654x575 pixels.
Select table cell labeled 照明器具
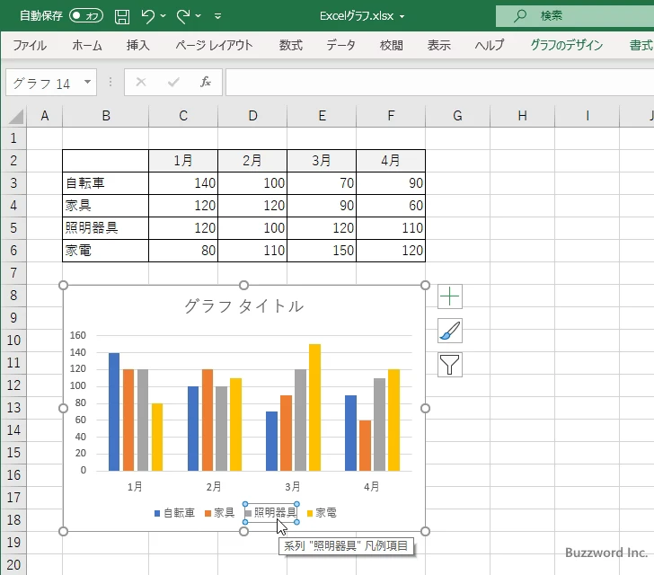pos(105,228)
